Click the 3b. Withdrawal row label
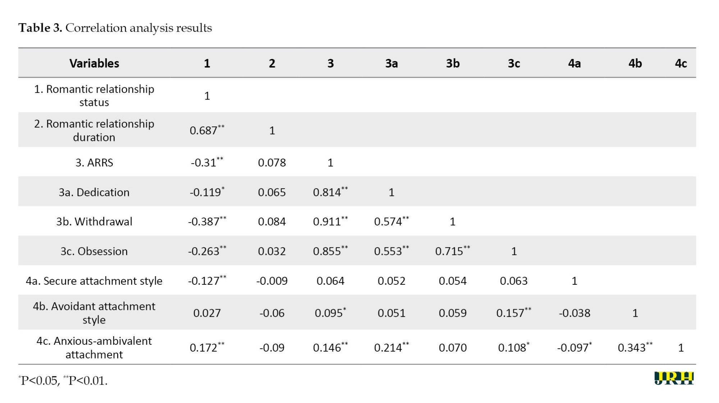Image resolution: width=719 pixels, height=403 pixels. pos(94,221)
